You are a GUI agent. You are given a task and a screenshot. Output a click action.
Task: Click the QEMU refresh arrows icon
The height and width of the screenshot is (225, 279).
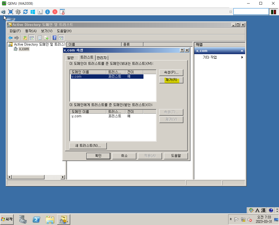pos(25,12)
